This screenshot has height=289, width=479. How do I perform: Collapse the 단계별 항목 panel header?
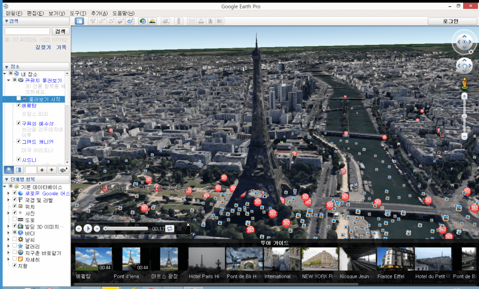(7, 180)
